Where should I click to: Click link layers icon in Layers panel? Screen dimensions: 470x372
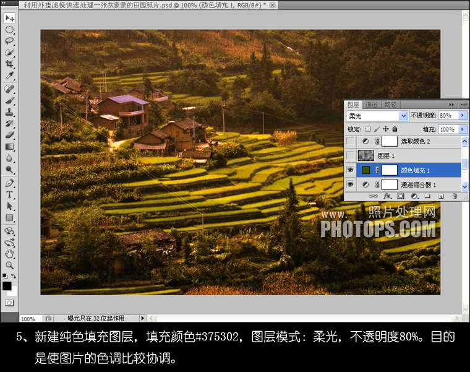[x=373, y=196]
